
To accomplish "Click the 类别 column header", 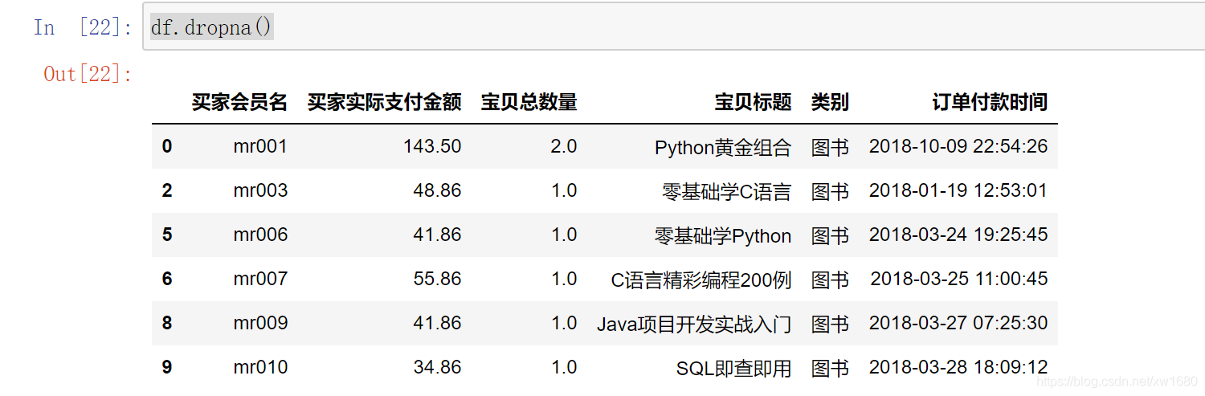I will pyautogui.click(x=830, y=102).
